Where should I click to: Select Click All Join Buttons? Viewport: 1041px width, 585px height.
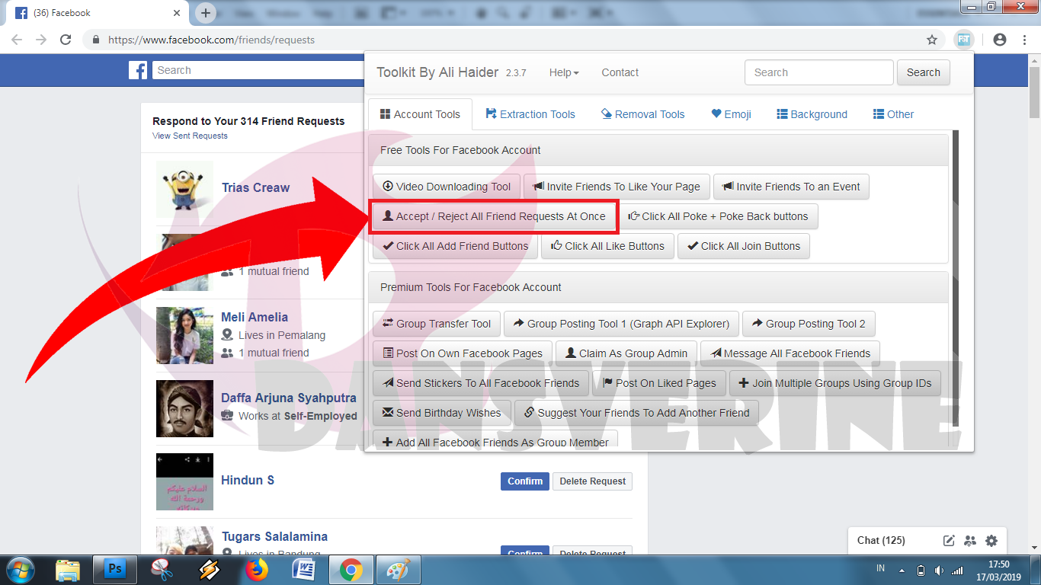pos(744,246)
